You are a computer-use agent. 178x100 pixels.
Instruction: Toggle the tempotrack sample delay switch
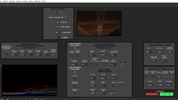tap(165, 77)
